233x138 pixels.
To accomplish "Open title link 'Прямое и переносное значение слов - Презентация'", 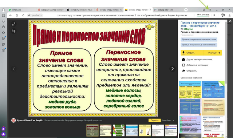I will coord(200,24).
